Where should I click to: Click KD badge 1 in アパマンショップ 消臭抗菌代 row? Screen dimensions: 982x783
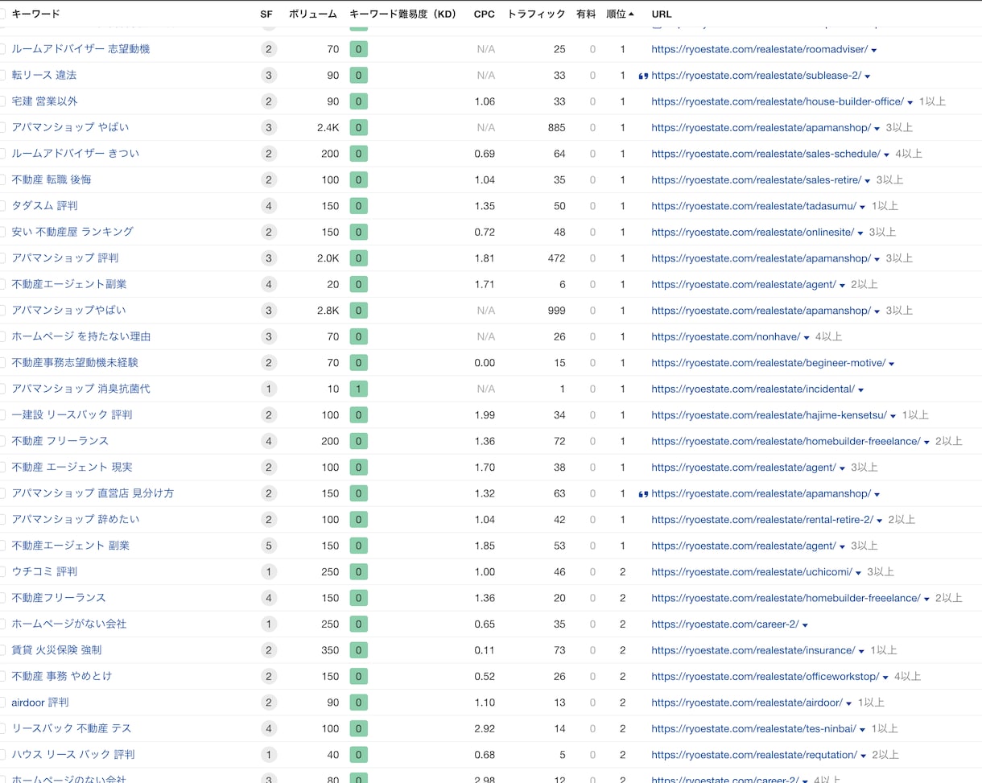(x=359, y=389)
